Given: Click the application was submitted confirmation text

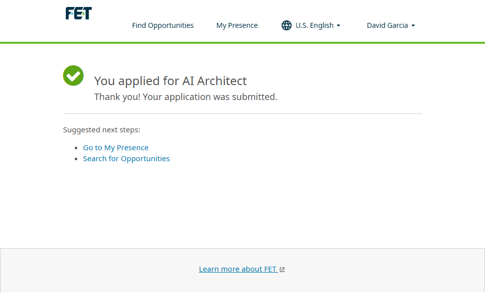Looking at the screenshot, I should [185, 97].
